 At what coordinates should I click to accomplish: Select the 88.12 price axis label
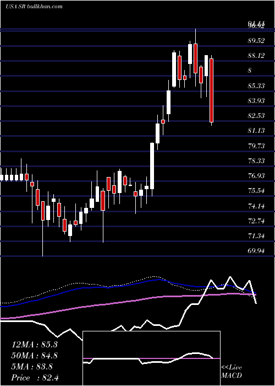256,56
